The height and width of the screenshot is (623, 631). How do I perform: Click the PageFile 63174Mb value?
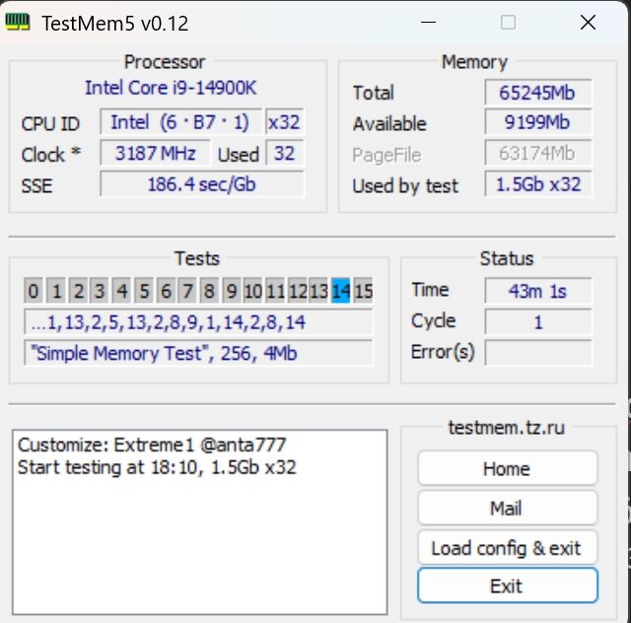coord(538,153)
